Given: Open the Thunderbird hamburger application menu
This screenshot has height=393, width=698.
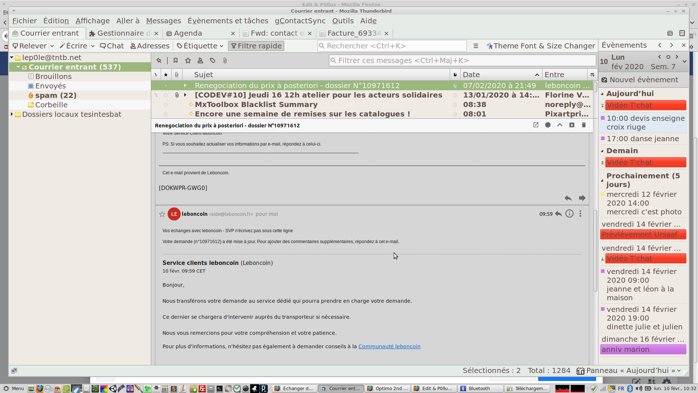Looking at the screenshot, I should tap(476, 46).
